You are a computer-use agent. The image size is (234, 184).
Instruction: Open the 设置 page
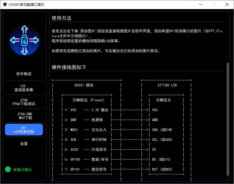pyautogui.click(x=24, y=144)
